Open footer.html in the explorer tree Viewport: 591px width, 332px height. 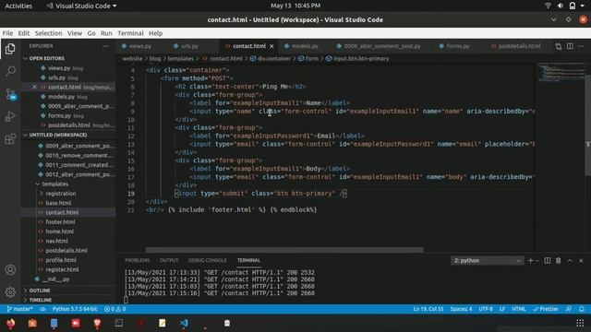[60, 222]
